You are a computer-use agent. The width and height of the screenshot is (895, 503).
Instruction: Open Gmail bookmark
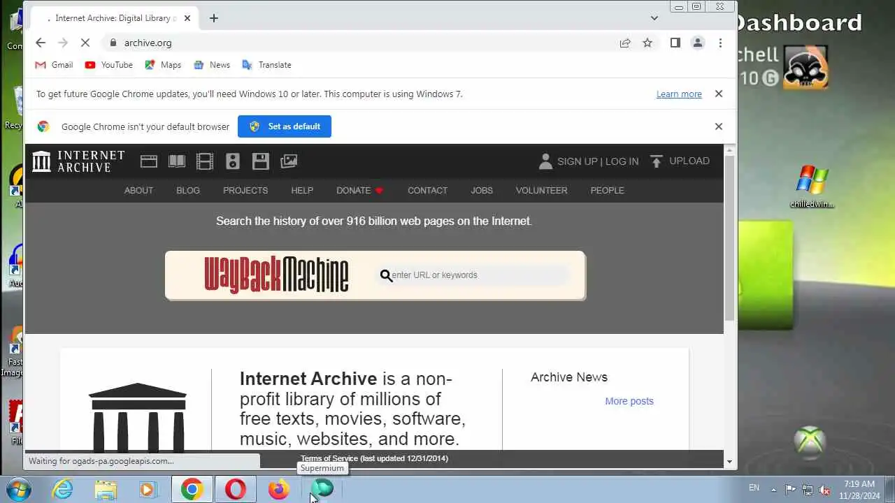tap(54, 65)
